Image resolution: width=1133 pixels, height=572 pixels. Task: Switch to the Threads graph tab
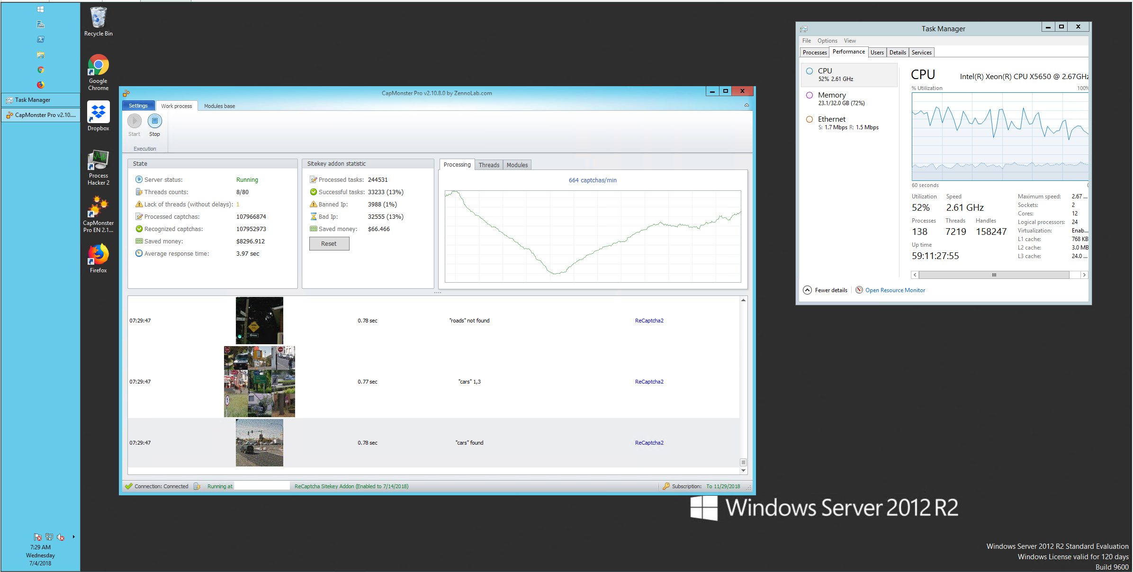(489, 165)
